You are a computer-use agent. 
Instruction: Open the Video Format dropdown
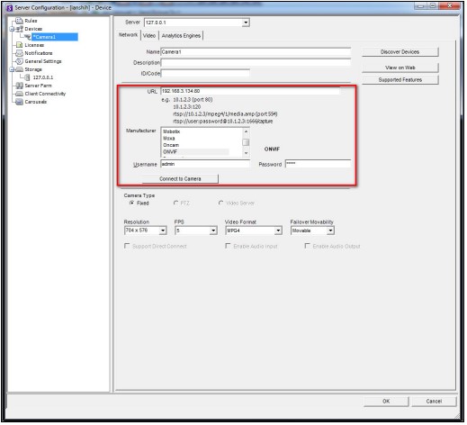278,231
